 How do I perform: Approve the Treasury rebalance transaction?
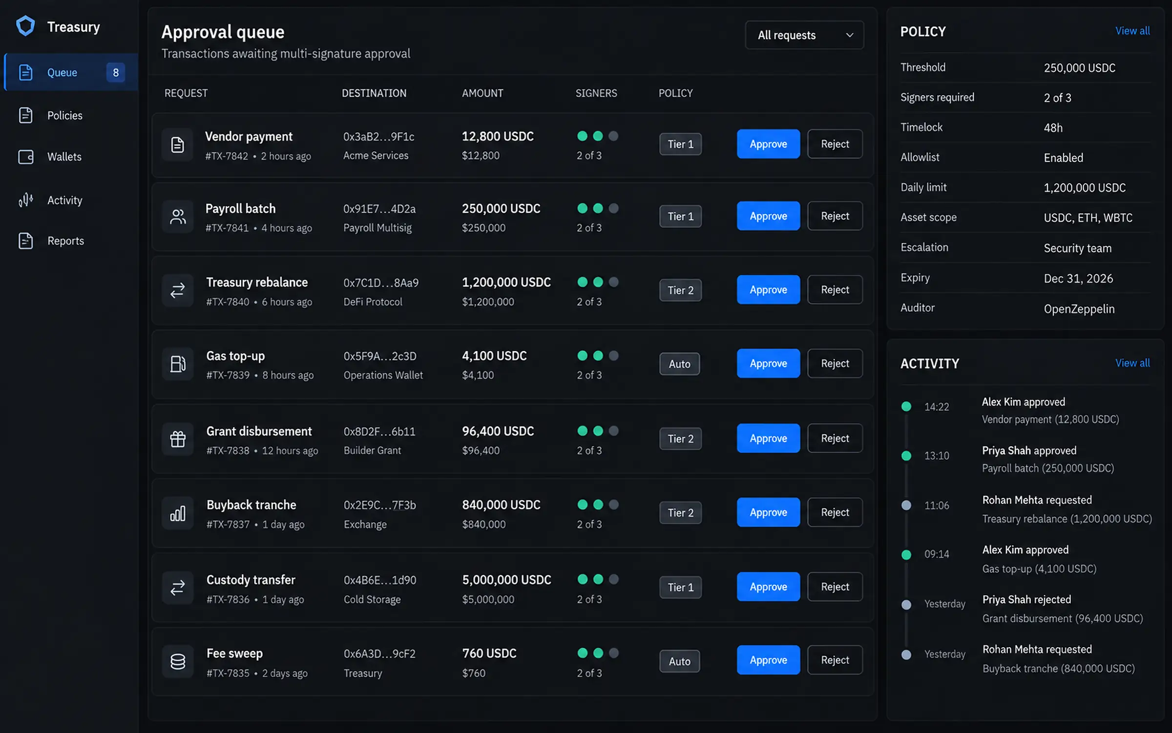point(768,289)
